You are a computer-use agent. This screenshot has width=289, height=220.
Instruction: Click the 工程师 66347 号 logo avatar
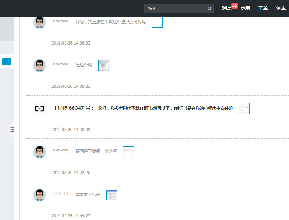[x=39, y=109]
